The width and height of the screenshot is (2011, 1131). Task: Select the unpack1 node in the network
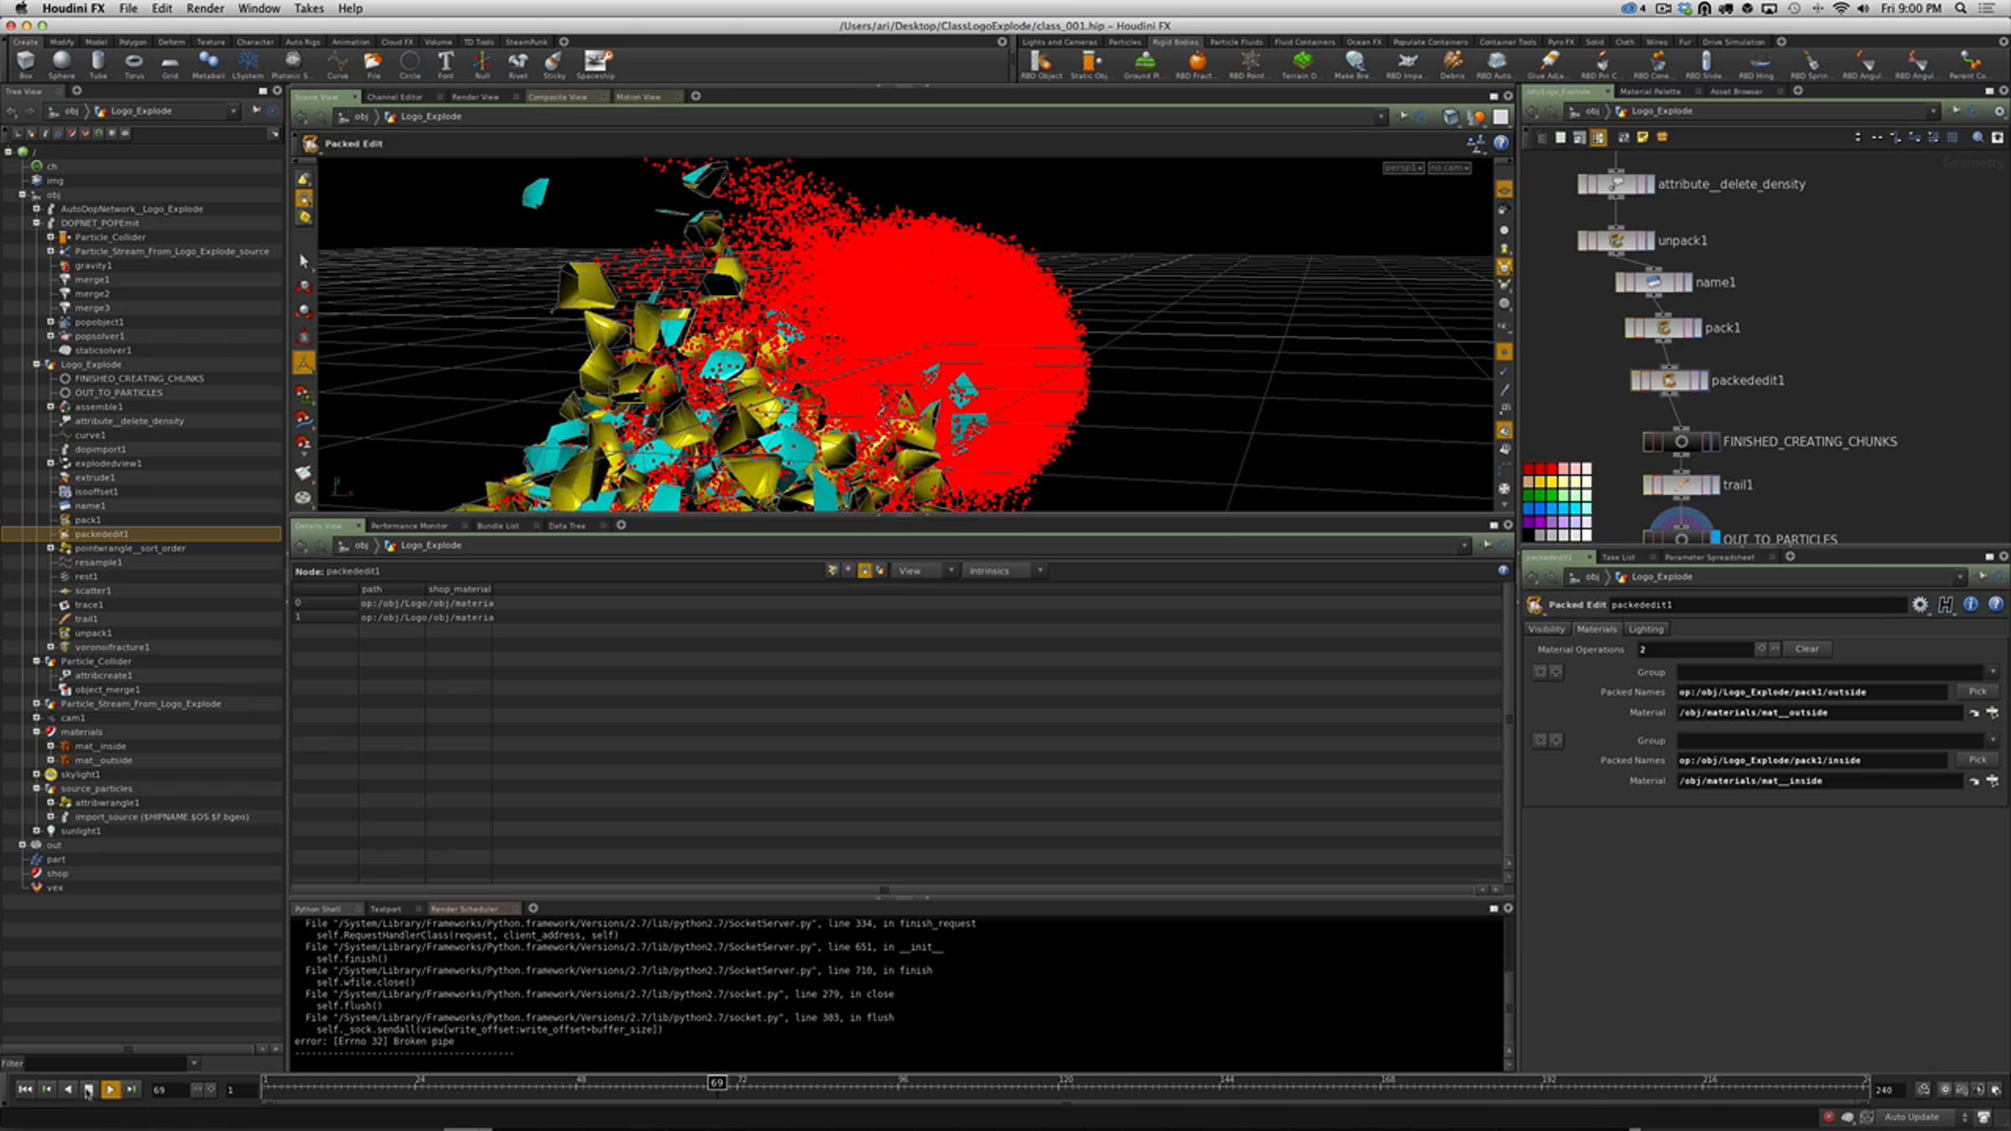pos(1616,240)
